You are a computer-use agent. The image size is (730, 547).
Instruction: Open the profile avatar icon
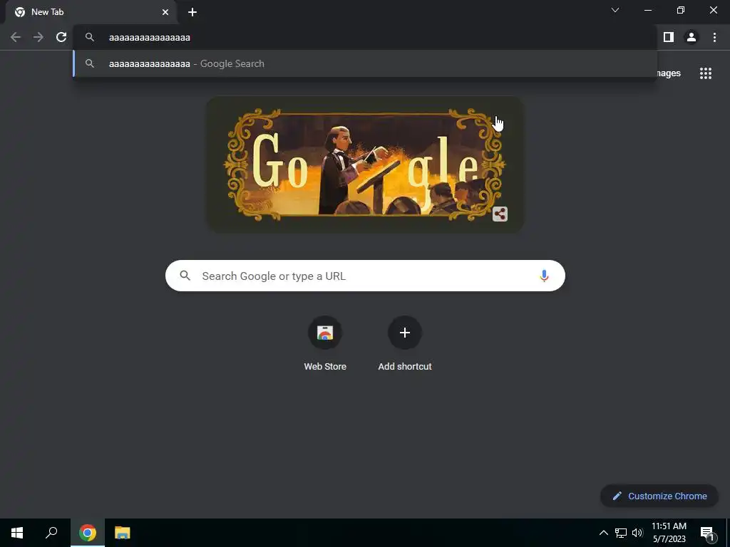[x=692, y=37]
